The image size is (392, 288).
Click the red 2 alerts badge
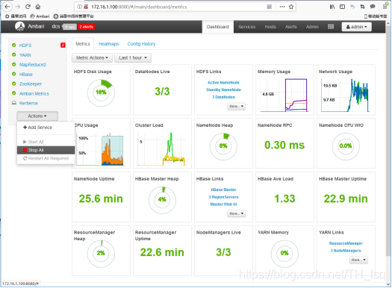[x=87, y=27]
